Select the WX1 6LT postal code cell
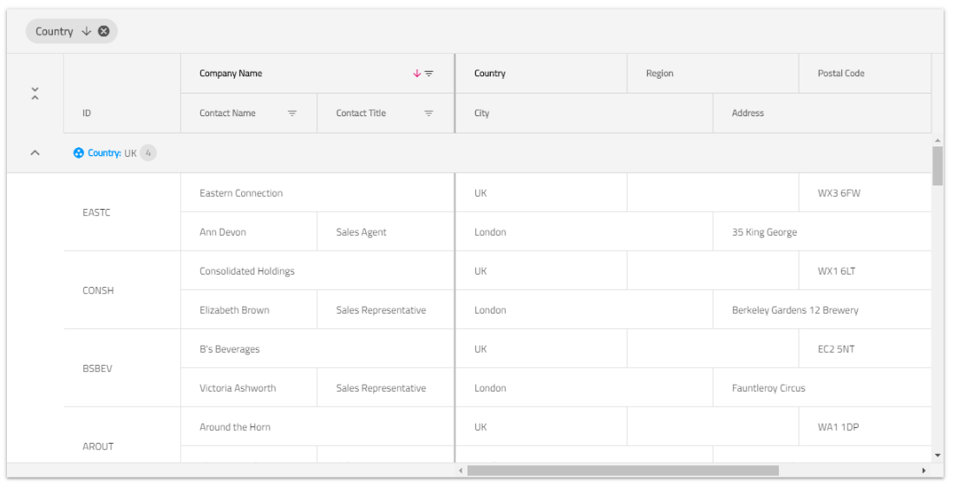954x487 pixels. (865, 270)
